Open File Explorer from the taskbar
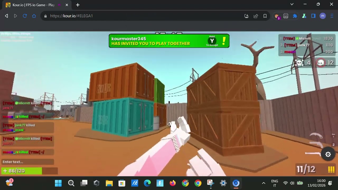Viewport: 338px width, 190px height. point(109,183)
